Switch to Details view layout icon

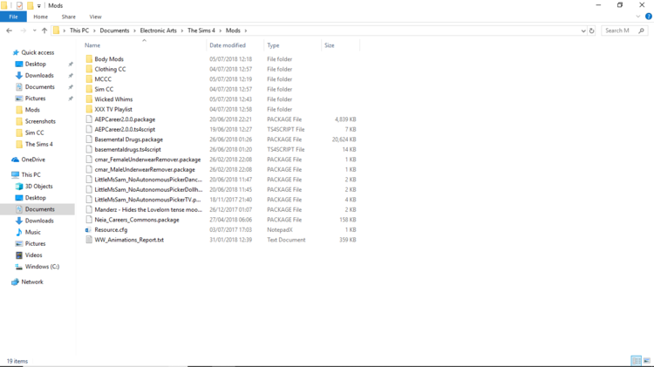tap(636, 361)
